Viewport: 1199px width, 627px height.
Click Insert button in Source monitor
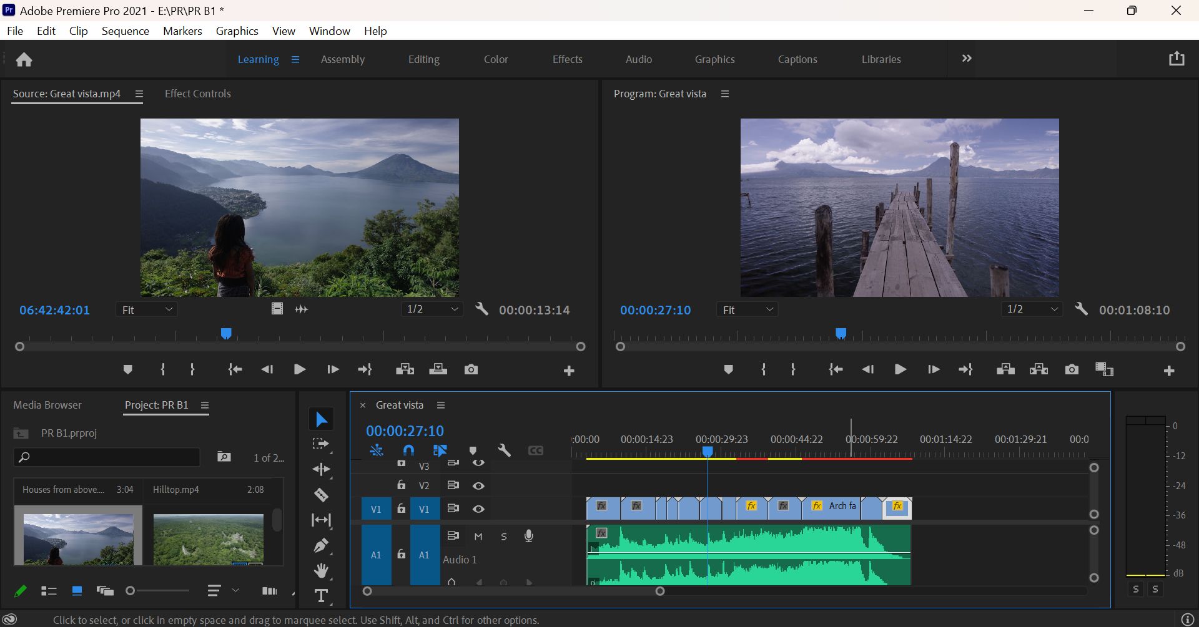pyautogui.click(x=405, y=369)
